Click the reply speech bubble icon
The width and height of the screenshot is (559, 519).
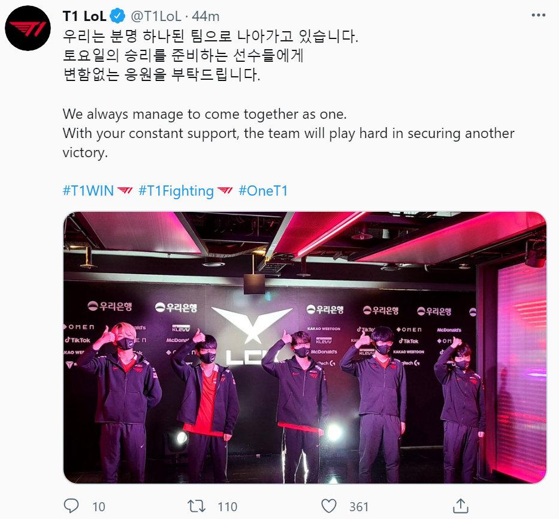(71, 506)
